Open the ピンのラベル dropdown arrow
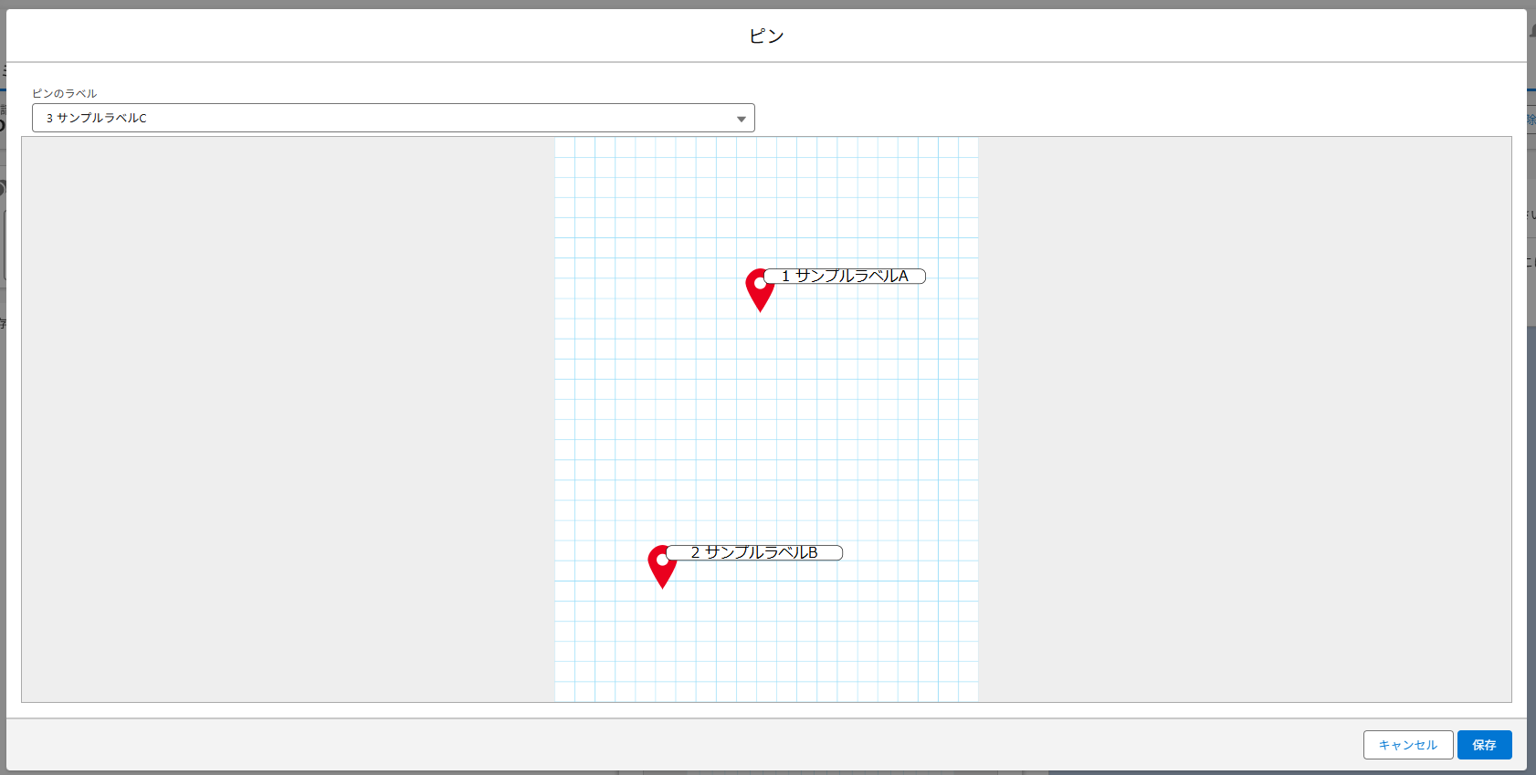Image resolution: width=1536 pixels, height=775 pixels. click(742, 119)
